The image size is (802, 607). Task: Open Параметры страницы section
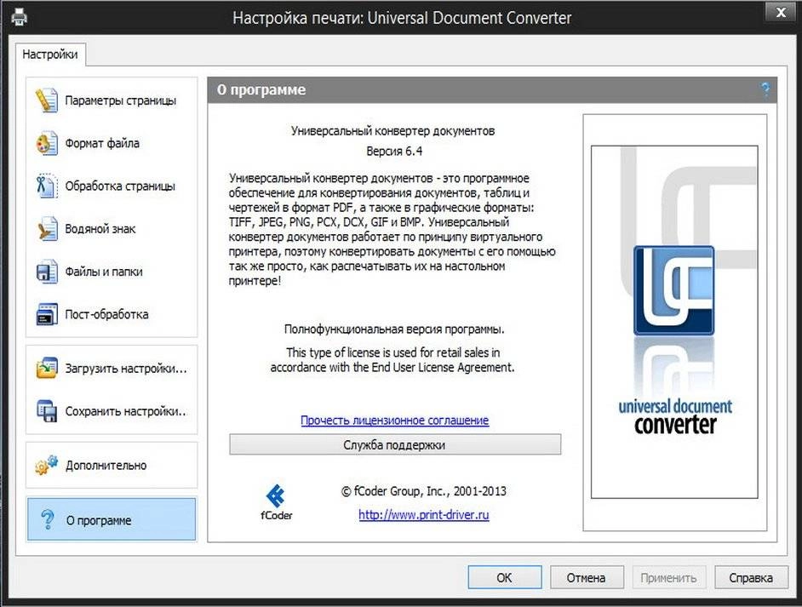pyautogui.click(x=112, y=100)
